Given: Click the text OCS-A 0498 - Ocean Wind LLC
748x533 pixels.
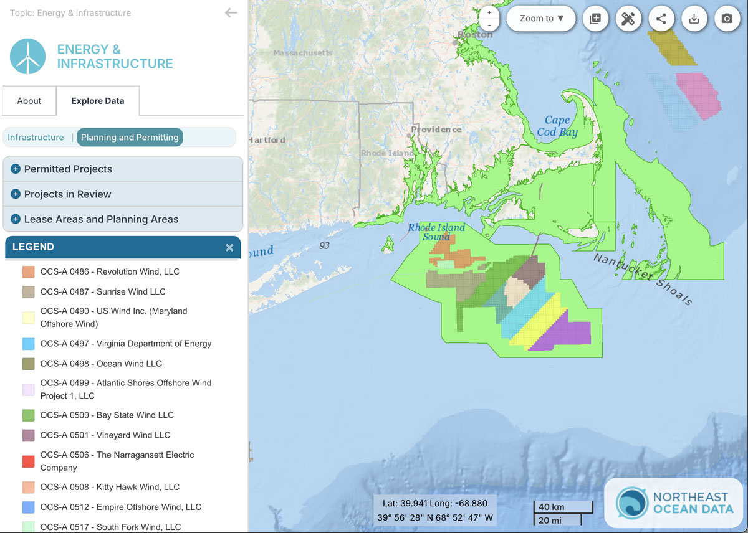Looking at the screenshot, I should coord(101,364).
